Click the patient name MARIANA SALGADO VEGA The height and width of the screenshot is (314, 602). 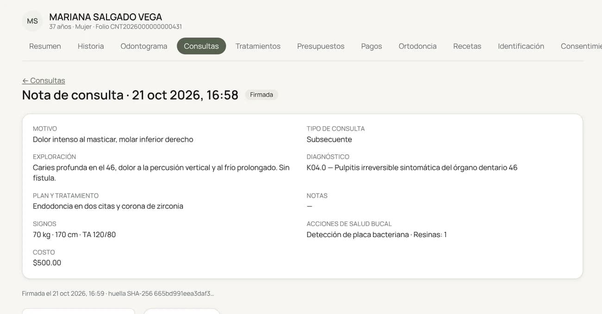(x=106, y=17)
